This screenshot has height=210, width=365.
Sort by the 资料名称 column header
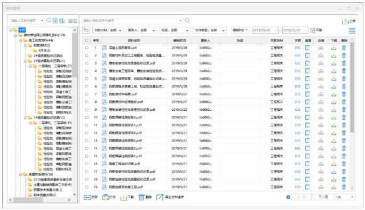pyautogui.click(x=134, y=41)
